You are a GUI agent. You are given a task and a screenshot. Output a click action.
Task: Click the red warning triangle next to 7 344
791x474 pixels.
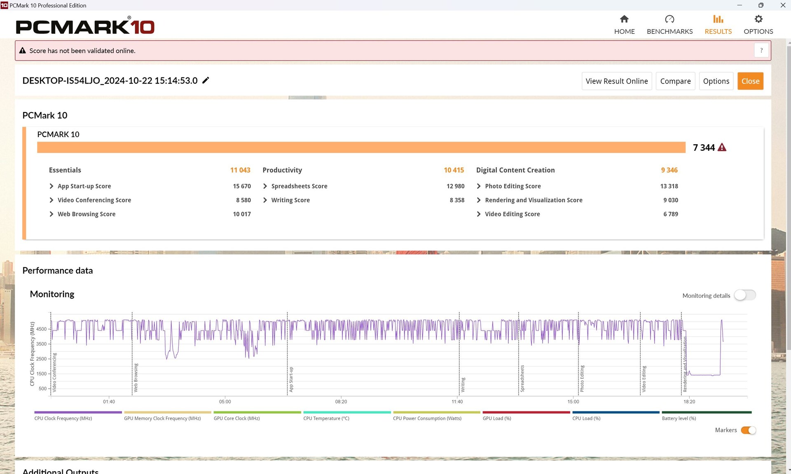point(722,147)
